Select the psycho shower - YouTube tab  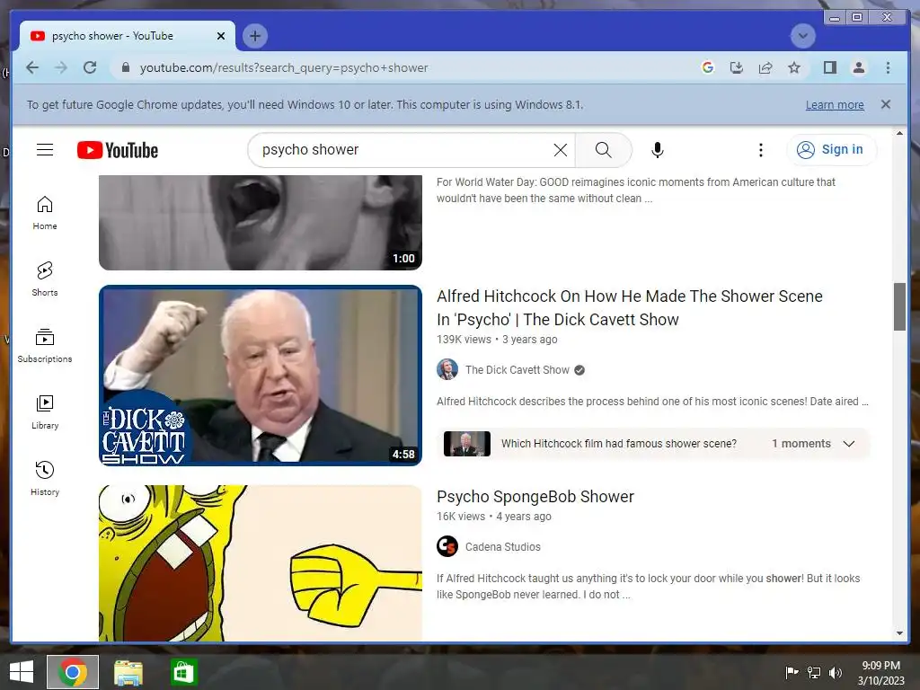pos(128,36)
